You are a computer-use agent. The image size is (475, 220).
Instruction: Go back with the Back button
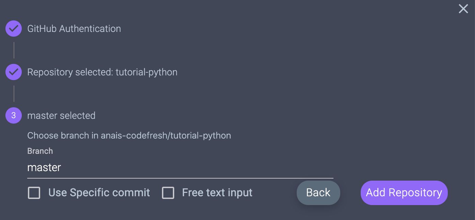(318, 193)
